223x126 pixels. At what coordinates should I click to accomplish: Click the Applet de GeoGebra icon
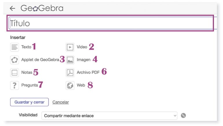(x=14, y=60)
